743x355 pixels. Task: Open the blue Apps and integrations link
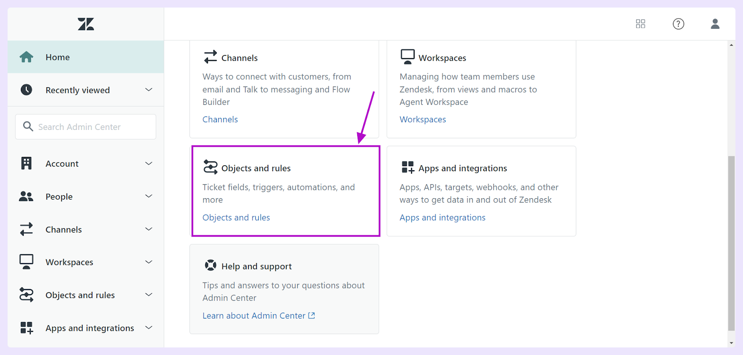pos(443,218)
